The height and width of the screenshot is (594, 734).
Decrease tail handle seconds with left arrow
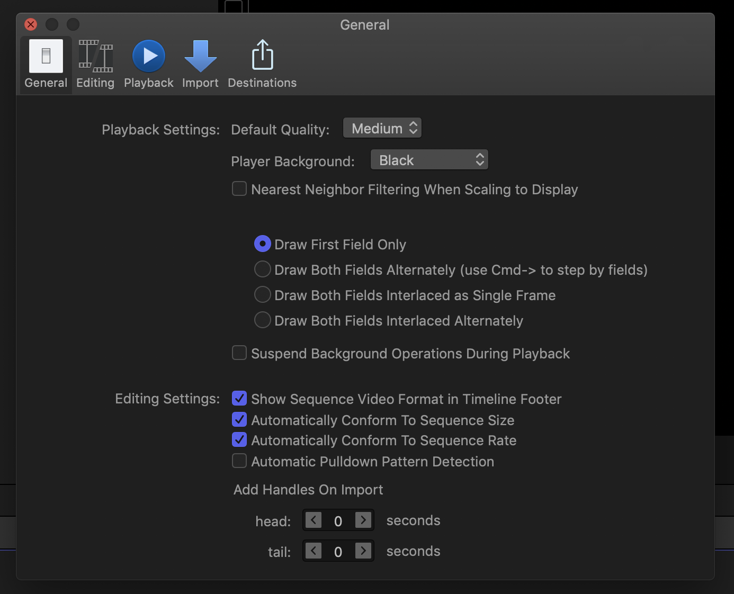[314, 551]
